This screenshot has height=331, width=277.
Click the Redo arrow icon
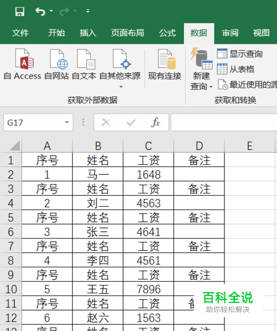(x=64, y=12)
